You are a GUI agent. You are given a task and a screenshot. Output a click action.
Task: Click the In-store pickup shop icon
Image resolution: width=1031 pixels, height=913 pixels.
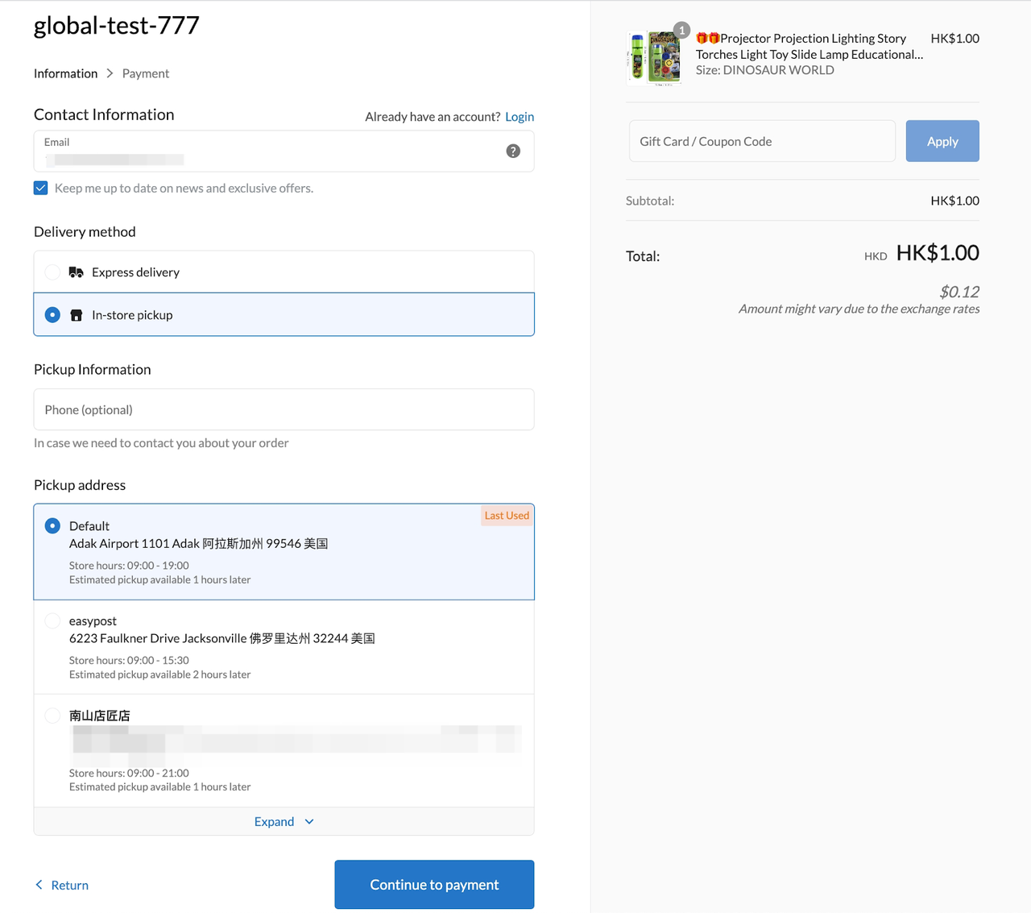point(77,315)
